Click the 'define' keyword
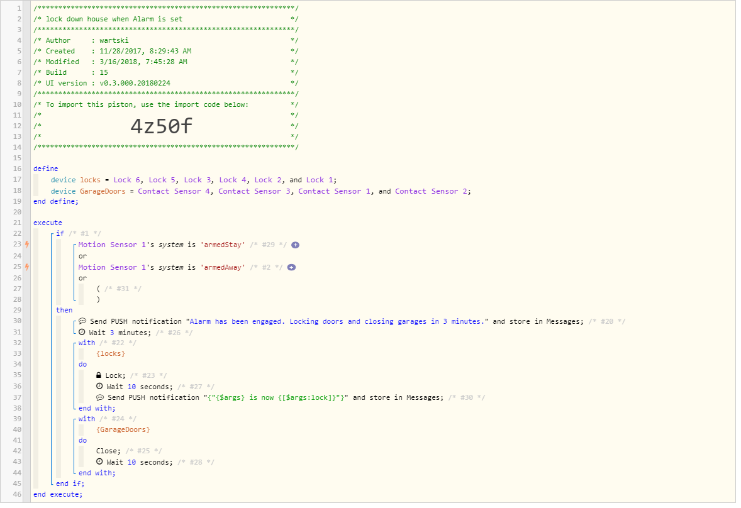This screenshot has width=741, height=508. pyautogui.click(x=46, y=168)
